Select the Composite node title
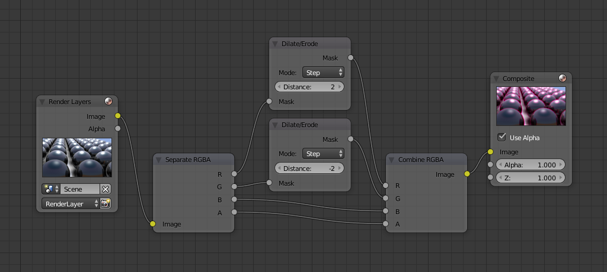Image resolution: width=607 pixels, height=272 pixels. (x=518, y=79)
